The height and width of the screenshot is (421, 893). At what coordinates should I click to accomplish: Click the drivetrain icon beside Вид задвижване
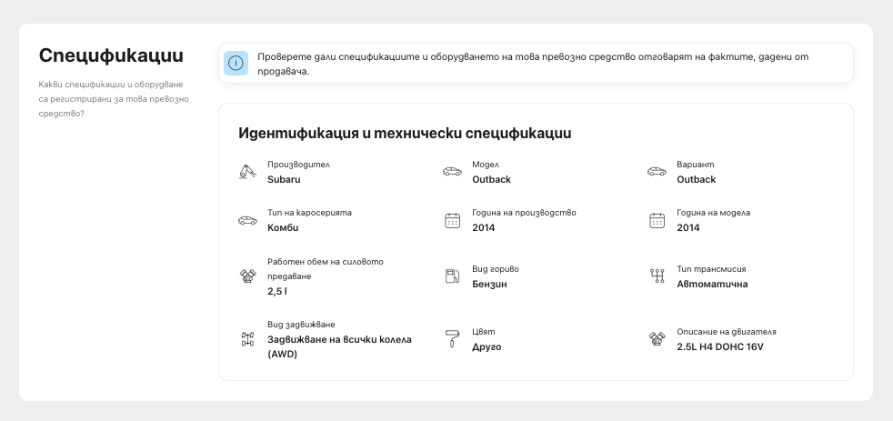click(247, 339)
